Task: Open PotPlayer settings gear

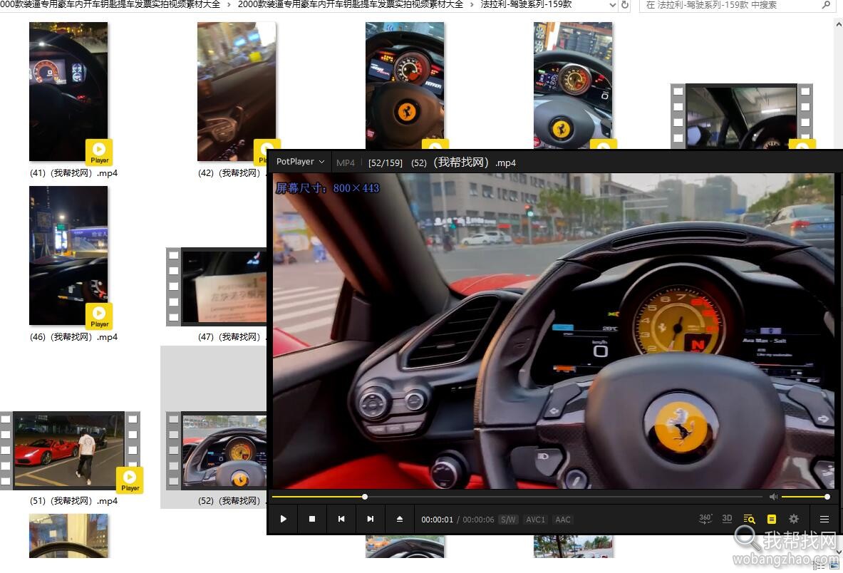Action: 794,520
